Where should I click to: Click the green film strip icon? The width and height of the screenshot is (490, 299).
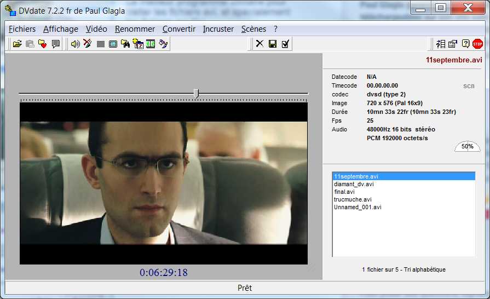click(151, 44)
